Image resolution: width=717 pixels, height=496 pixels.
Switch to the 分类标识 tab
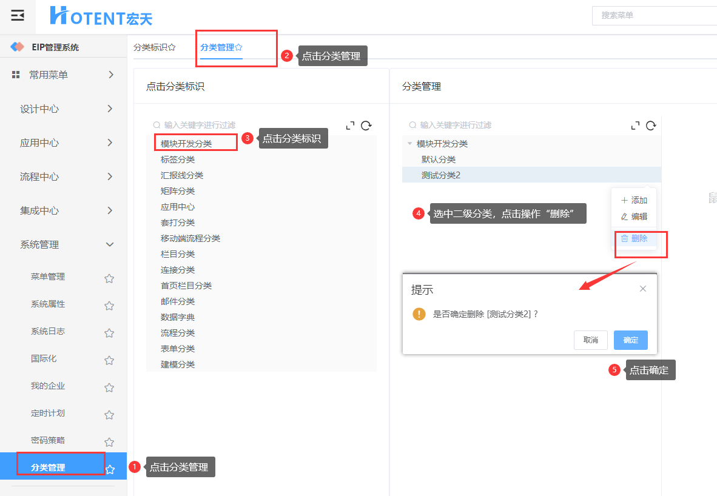coord(154,47)
